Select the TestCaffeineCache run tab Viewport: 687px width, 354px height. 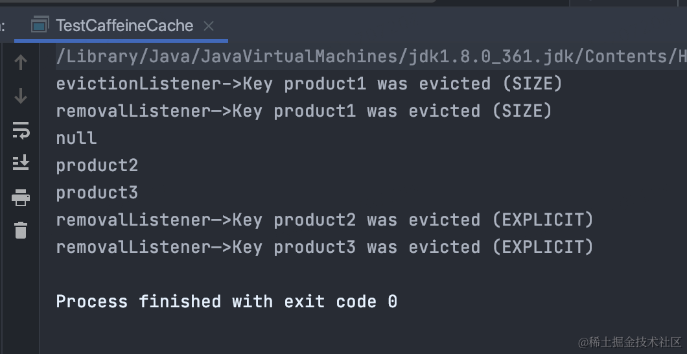[124, 25]
